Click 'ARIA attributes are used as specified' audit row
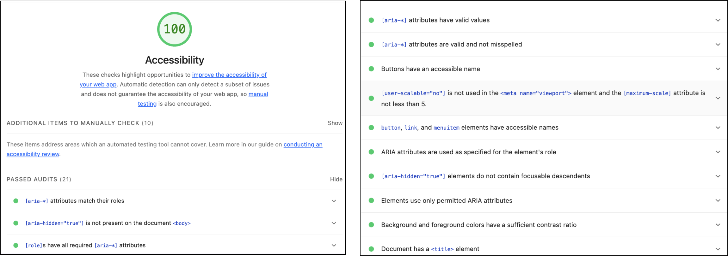728x256 pixels. pos(468,152)
